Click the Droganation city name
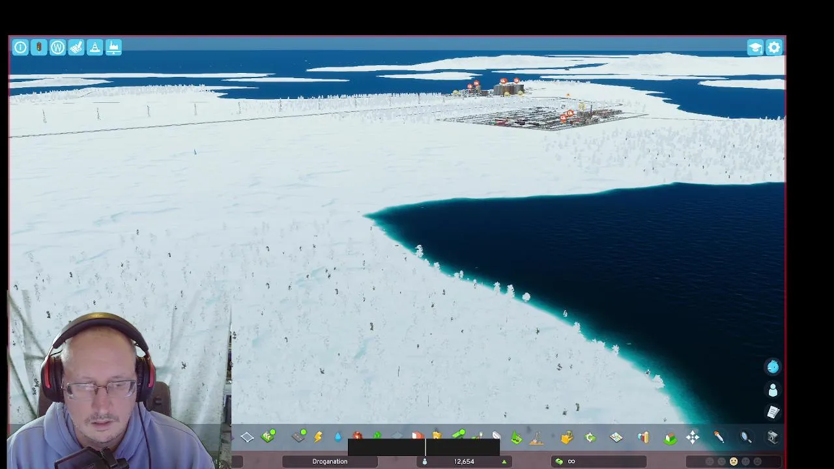 point(330,461)
